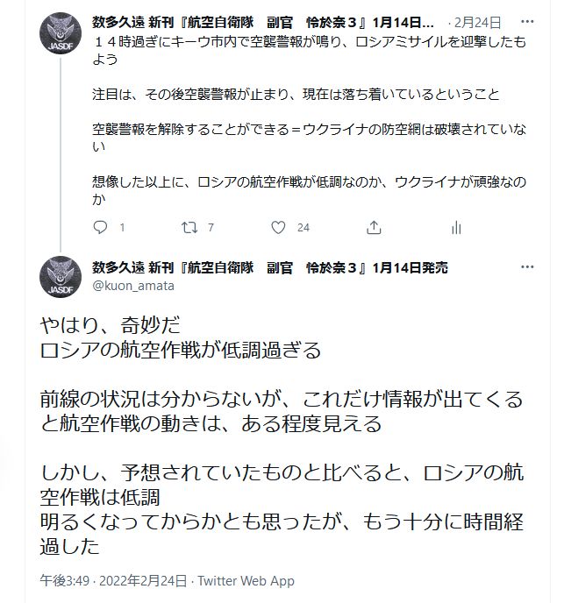Retweet the first tweet using the retweet icon
This screenshot has width=564, height=603.
[x=188, y=227]
